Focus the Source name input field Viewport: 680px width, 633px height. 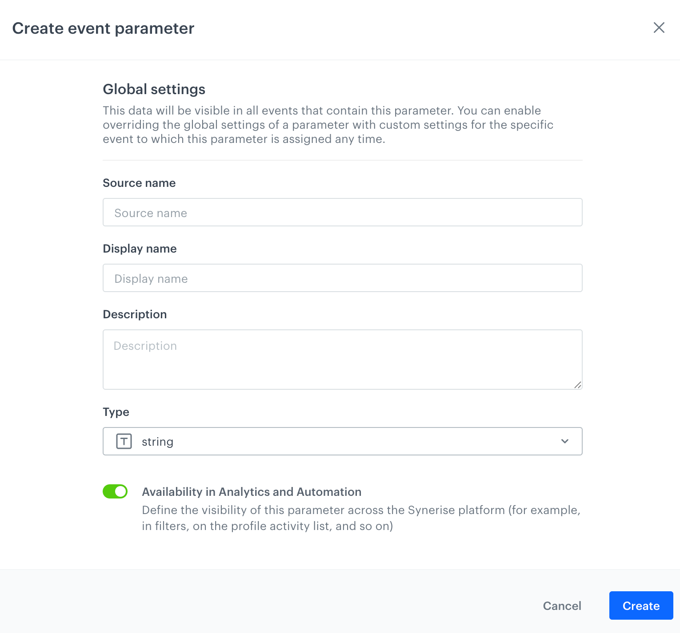coord(342,212)
